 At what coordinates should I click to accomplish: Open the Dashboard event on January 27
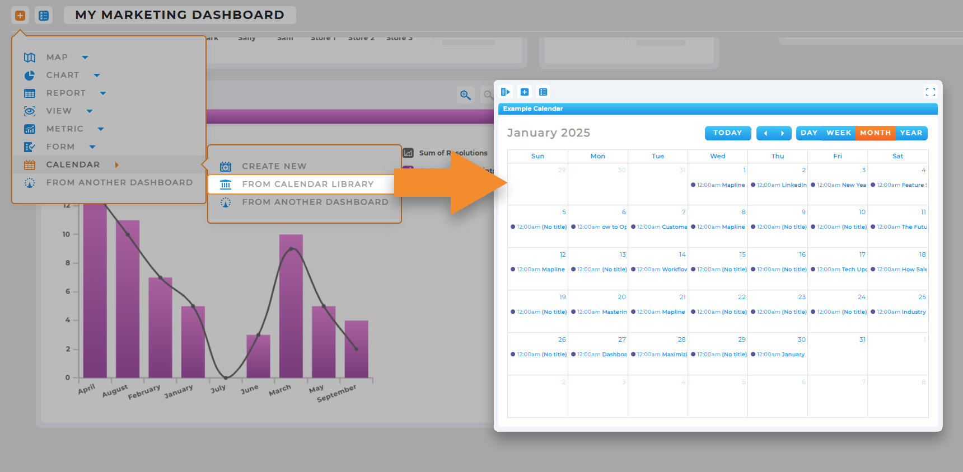[599, 355]
